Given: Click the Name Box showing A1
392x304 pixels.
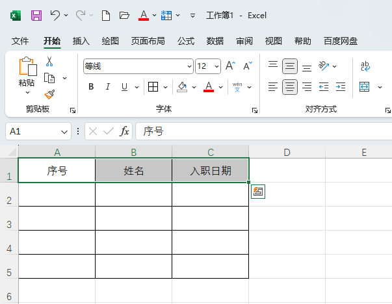Looking at the screenshot, I should pyautogui.click(x=38, y=131).
